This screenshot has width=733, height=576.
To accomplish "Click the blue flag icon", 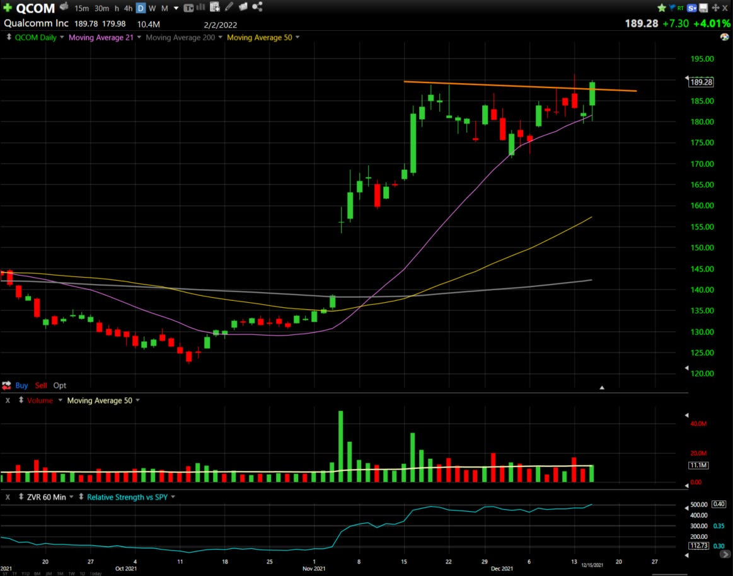I will 672,8.
